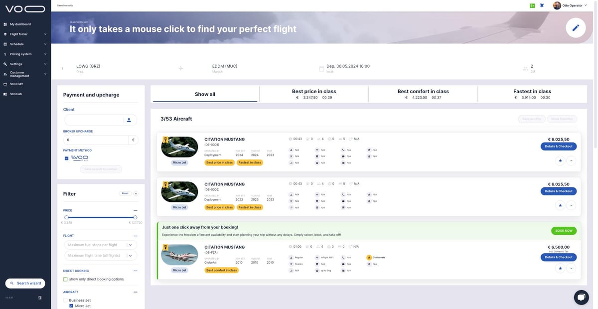Click the person icon in Client field
The width and height of the screenshot is (598, 309).
pyautogui.click(x=129, y=120)
